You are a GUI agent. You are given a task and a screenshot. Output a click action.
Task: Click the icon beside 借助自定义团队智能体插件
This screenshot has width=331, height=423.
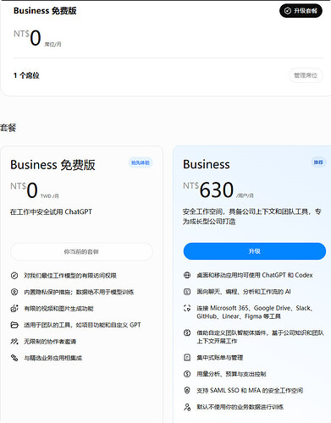tap(187, 332)
